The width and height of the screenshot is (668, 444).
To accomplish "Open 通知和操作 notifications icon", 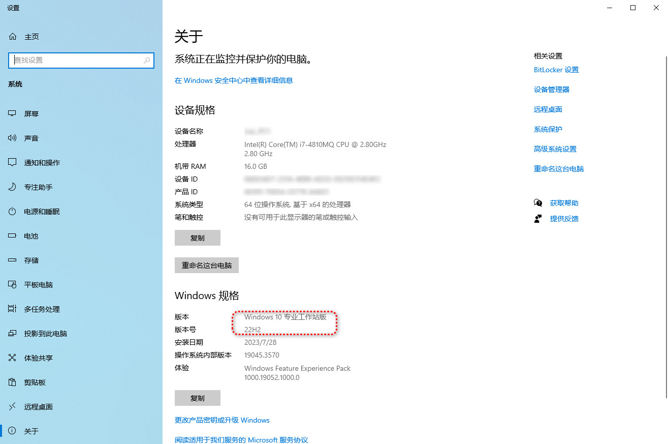I will tap(13, 163).
